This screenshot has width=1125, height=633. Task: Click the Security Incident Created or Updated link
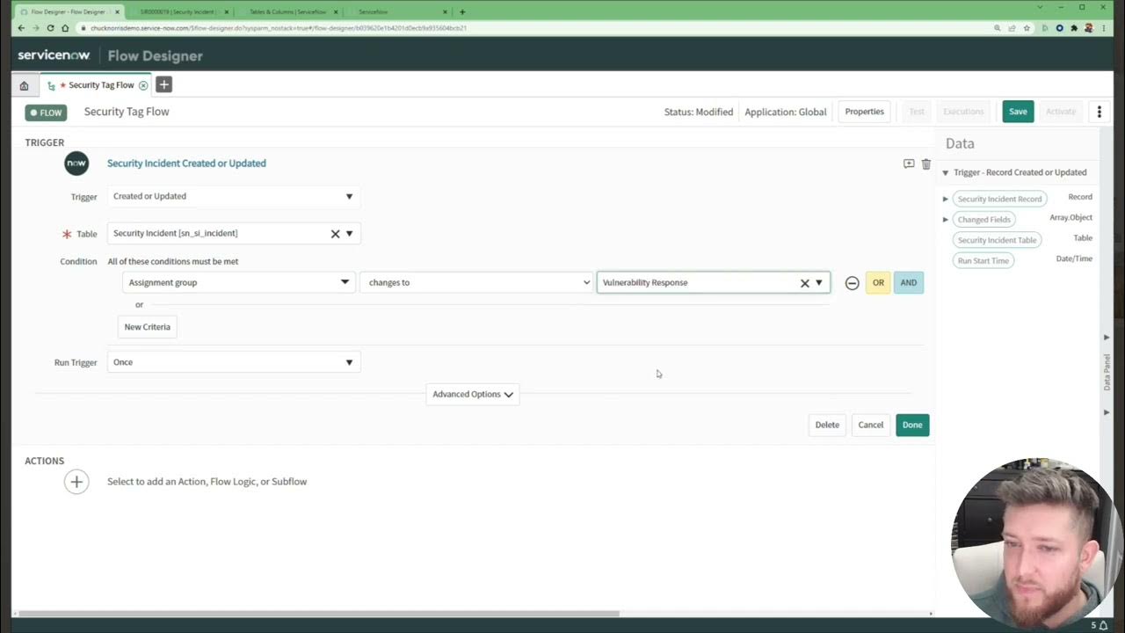(x=186, y=164)
